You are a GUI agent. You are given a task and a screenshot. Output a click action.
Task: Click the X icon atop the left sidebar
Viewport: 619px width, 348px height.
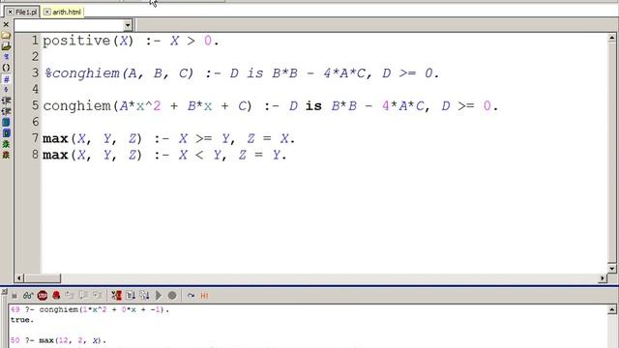coord(6,24)
